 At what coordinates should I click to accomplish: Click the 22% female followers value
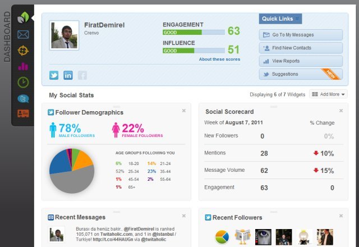pyautogui.click(x=133, y=128)
